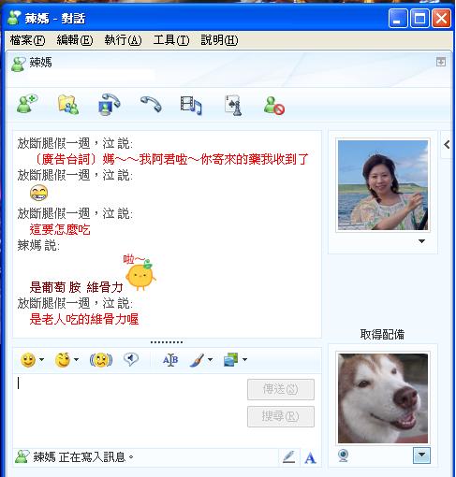
Task: Click the contact's woman display picture
Action: pyautogui.click(x=383, y=185)
